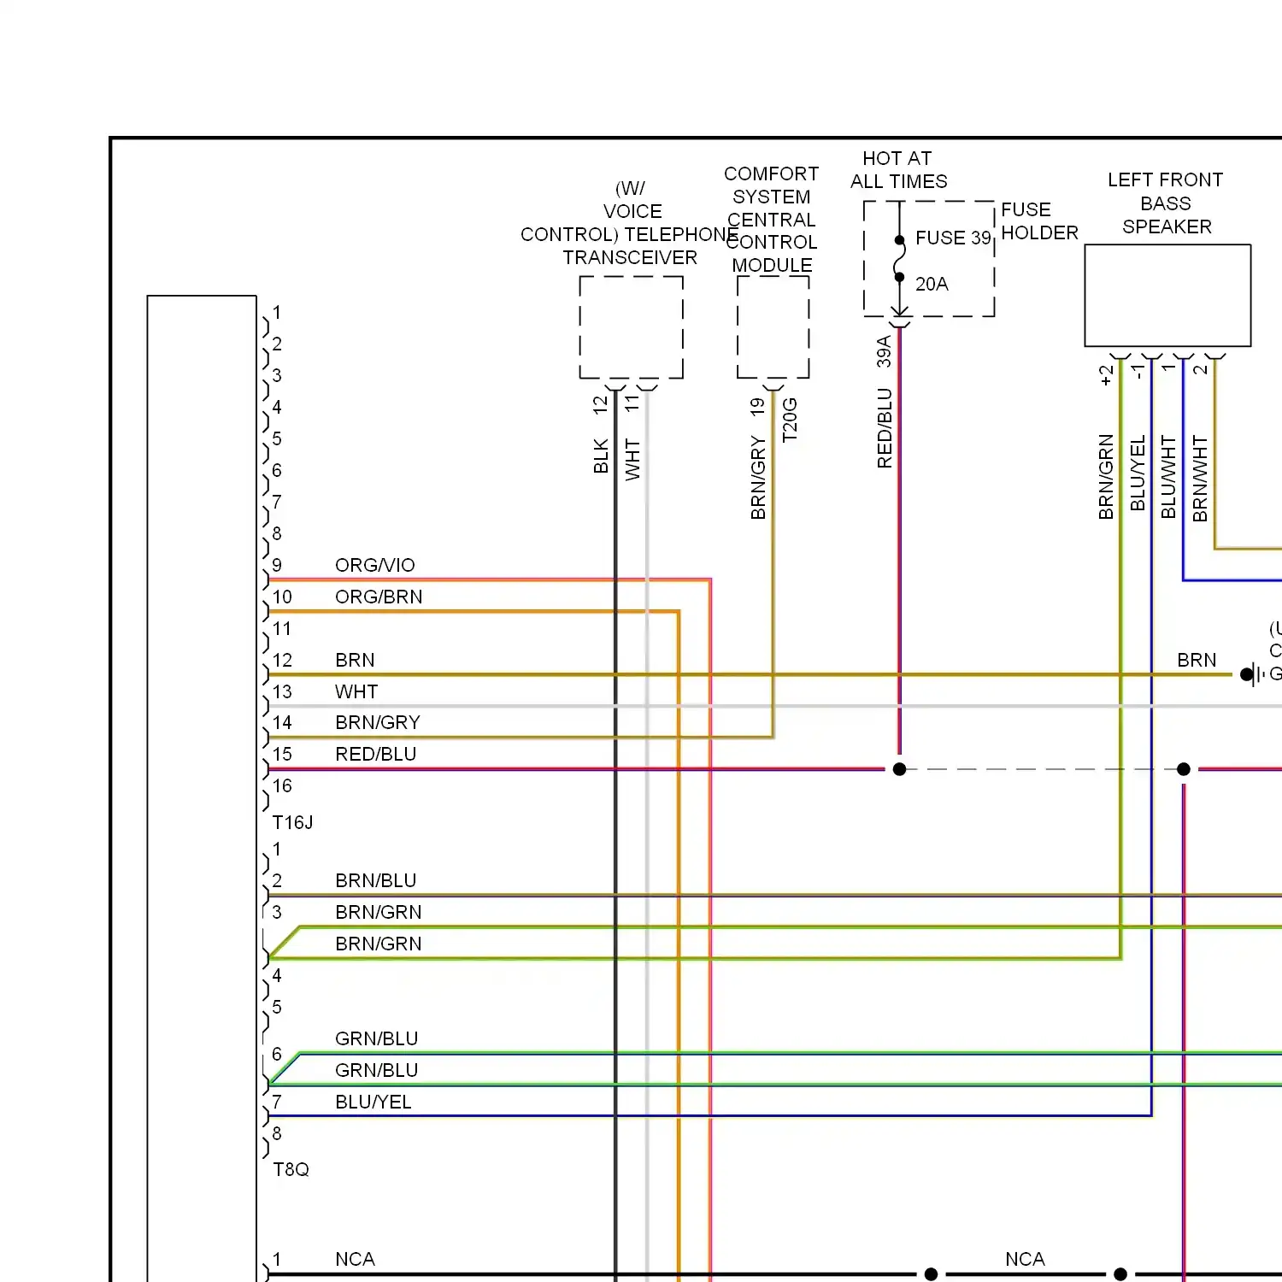Click the FUSE 39 label
Viewport: 1282px width, 1282px height.
953,238
